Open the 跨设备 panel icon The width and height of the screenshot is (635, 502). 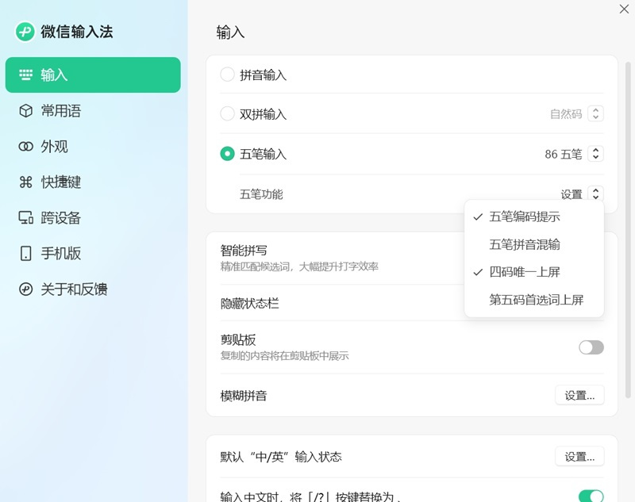[x=25, y=218]
